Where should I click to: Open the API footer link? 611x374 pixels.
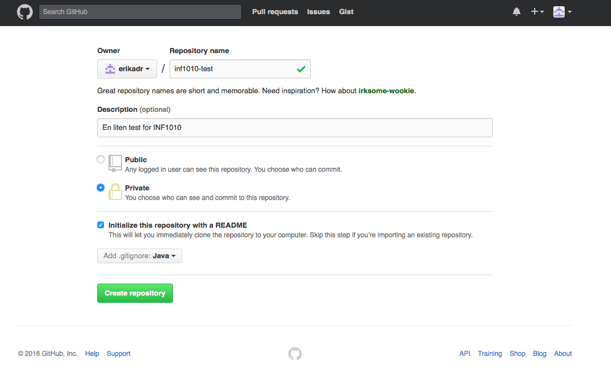465,353
